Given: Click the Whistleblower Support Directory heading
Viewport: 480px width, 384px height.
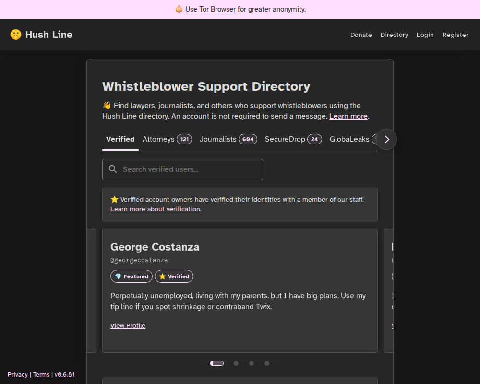Looking at the screenshot, I should [206, 87].
